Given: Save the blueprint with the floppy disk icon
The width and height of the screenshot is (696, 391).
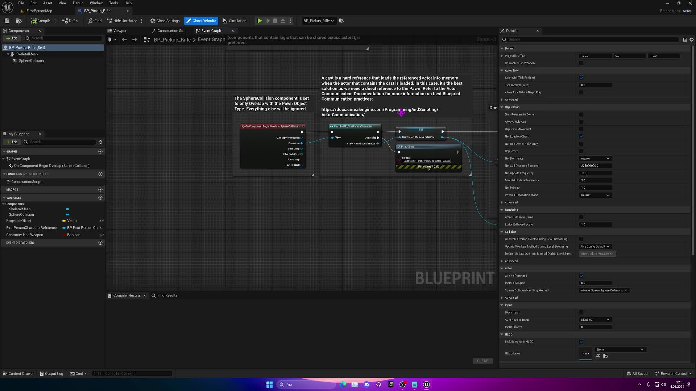Looking at the screenshot, I should click(x=7, y=21).
